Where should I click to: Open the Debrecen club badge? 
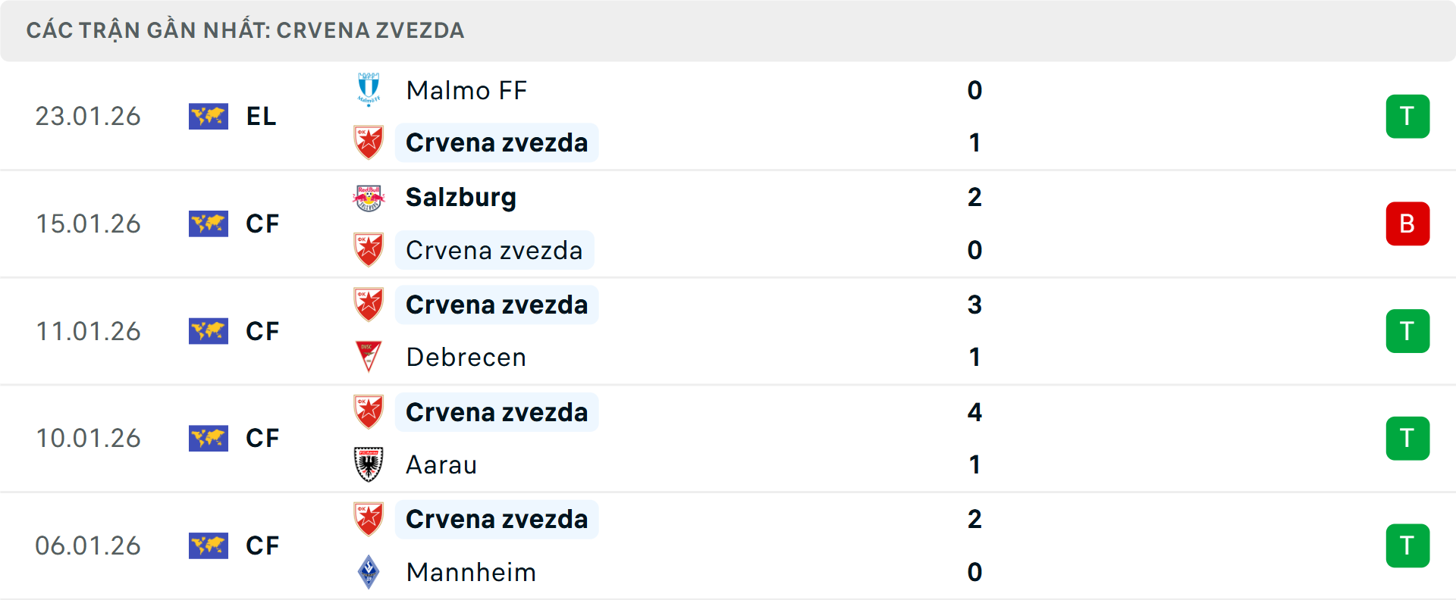coord(369,357)
